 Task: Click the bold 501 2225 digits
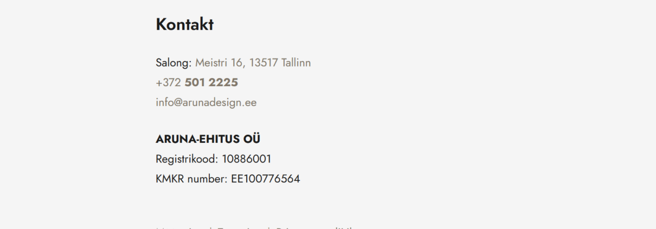pos(211,83)
